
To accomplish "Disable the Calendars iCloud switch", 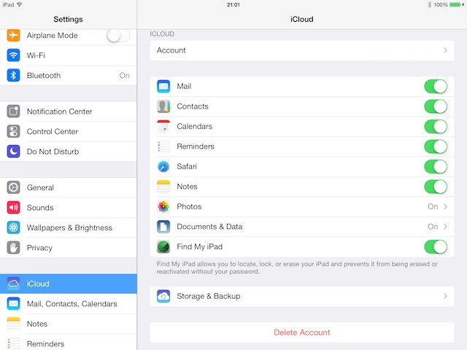I will tap(436, 126).
